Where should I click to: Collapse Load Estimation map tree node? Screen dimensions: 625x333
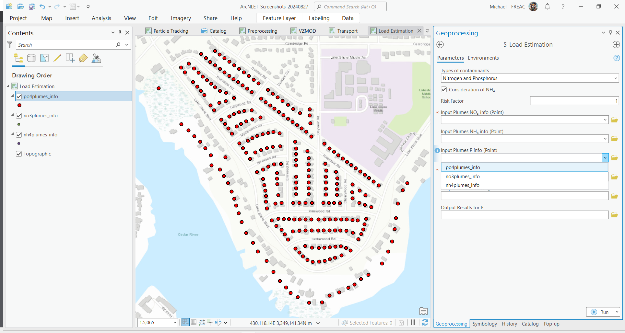pyautogui.click(x=8, y=86)
